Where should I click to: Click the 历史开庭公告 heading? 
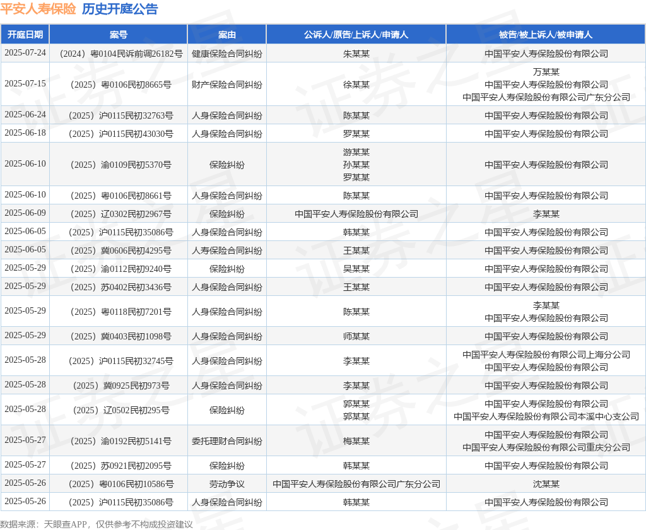(120, 9)
